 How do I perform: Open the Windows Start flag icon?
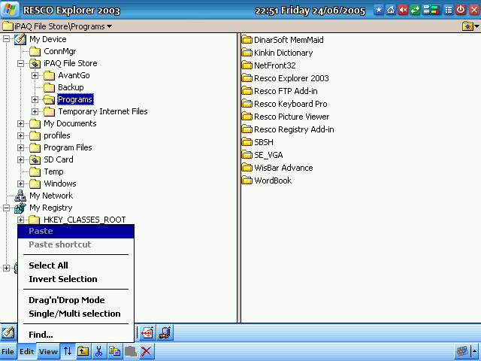click(10, 10)
